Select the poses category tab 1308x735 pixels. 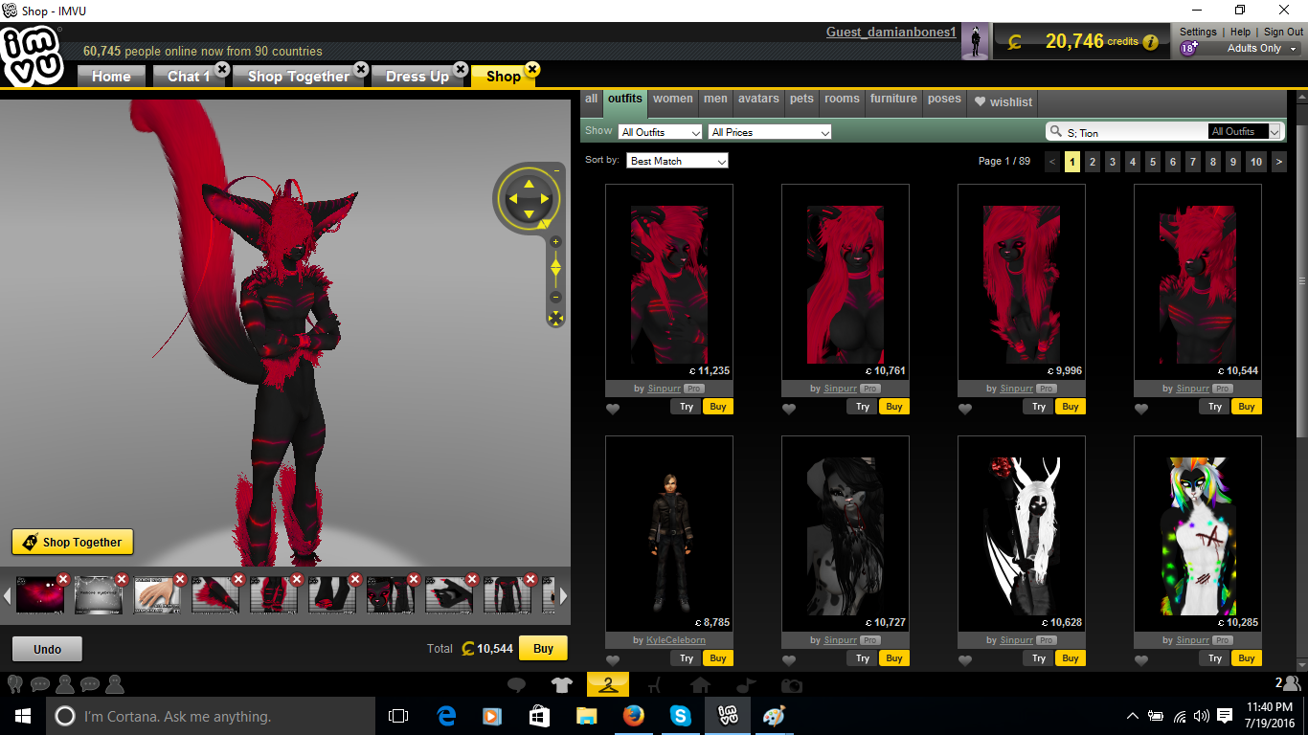point(944,100)
